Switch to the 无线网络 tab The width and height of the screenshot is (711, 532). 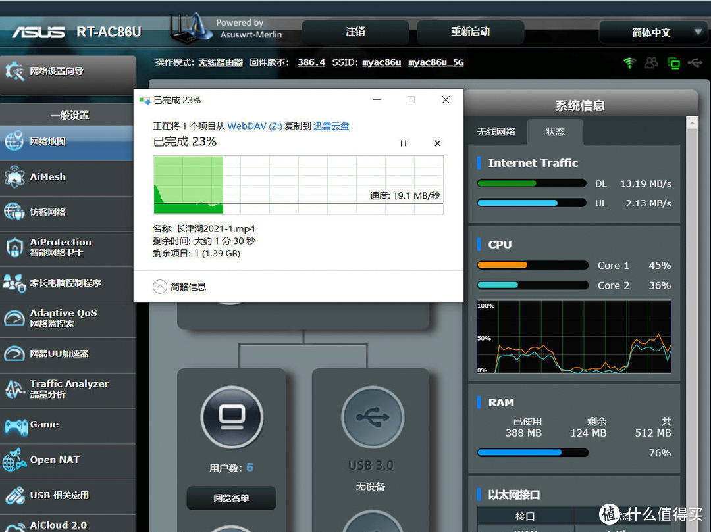pyautogui.click(x=497, y=132)
